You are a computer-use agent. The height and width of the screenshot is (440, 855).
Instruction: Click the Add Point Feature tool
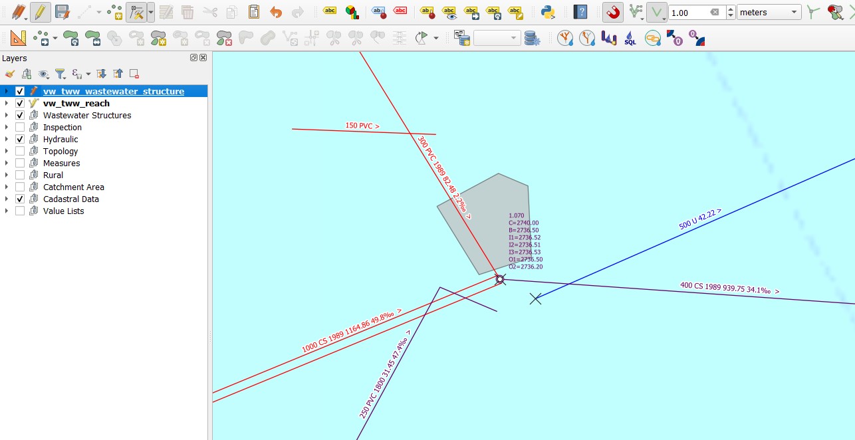coord(114,12)
